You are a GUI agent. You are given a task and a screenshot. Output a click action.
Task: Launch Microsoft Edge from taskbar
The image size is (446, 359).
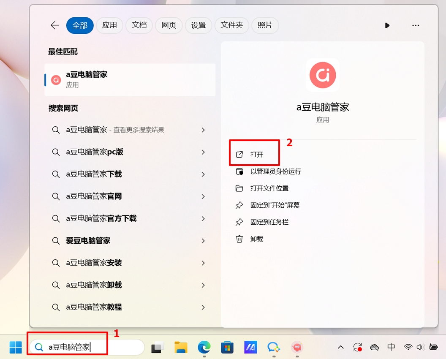pos(204,347)
